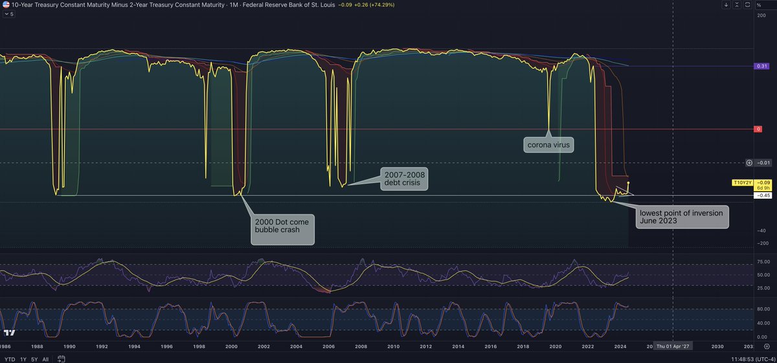Select the All date range
777x363 pixels.
tap(46, 358)
